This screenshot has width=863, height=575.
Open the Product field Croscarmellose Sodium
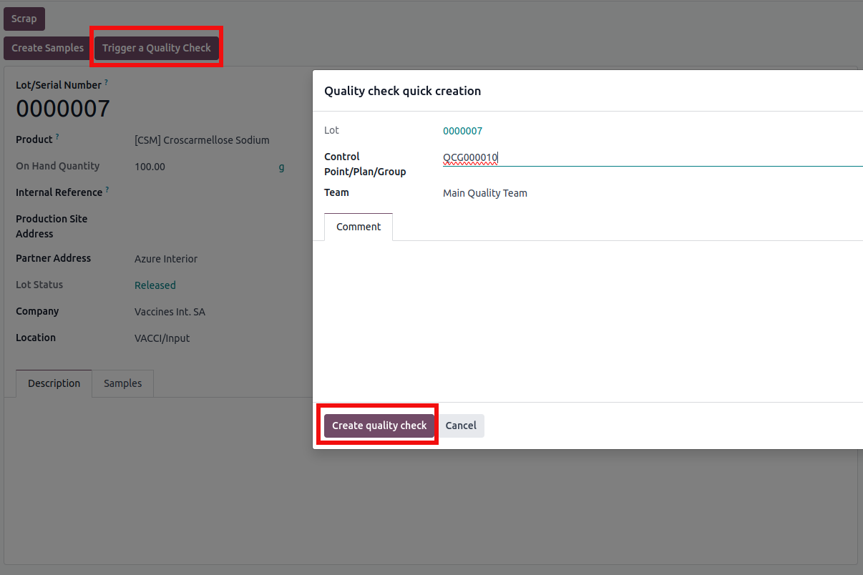coord(202,140)
